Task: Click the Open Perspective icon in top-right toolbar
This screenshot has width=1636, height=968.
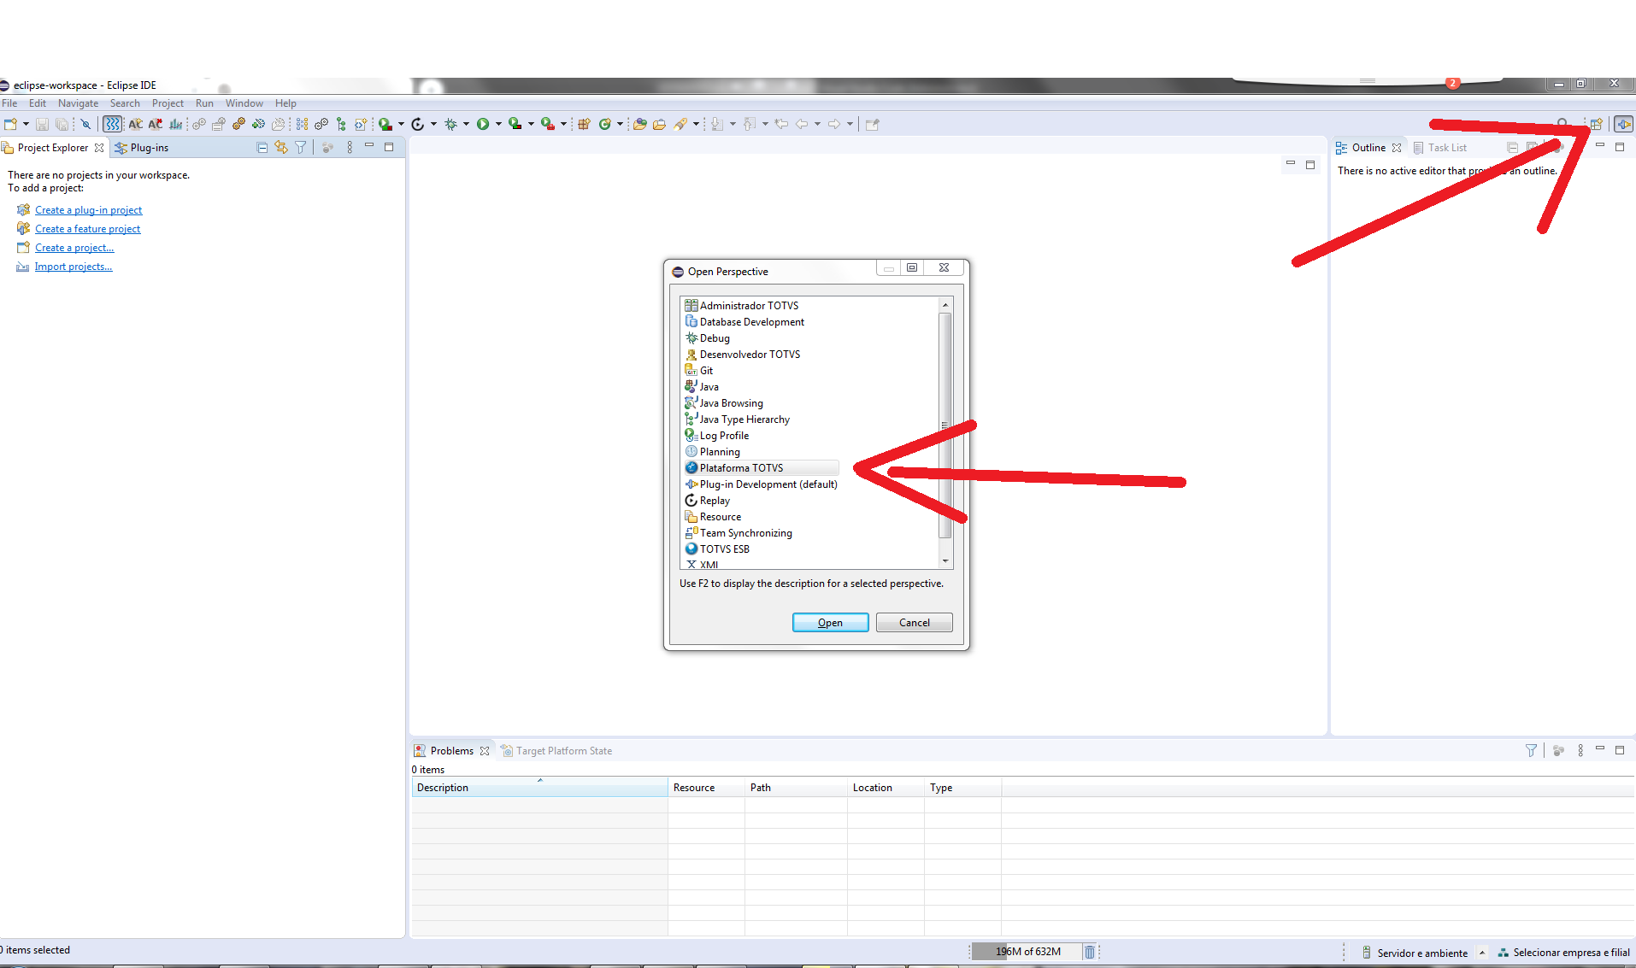Action: 1597,124
